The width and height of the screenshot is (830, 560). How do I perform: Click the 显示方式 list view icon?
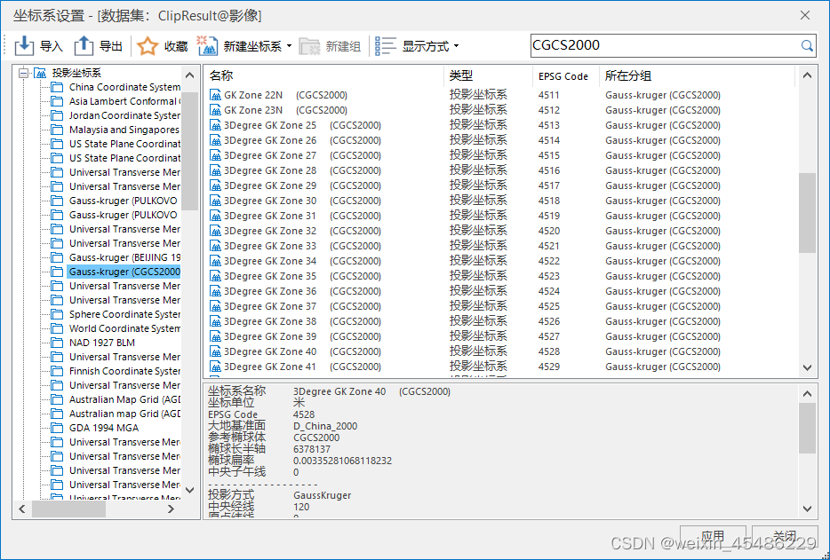(x=386, y=46)
